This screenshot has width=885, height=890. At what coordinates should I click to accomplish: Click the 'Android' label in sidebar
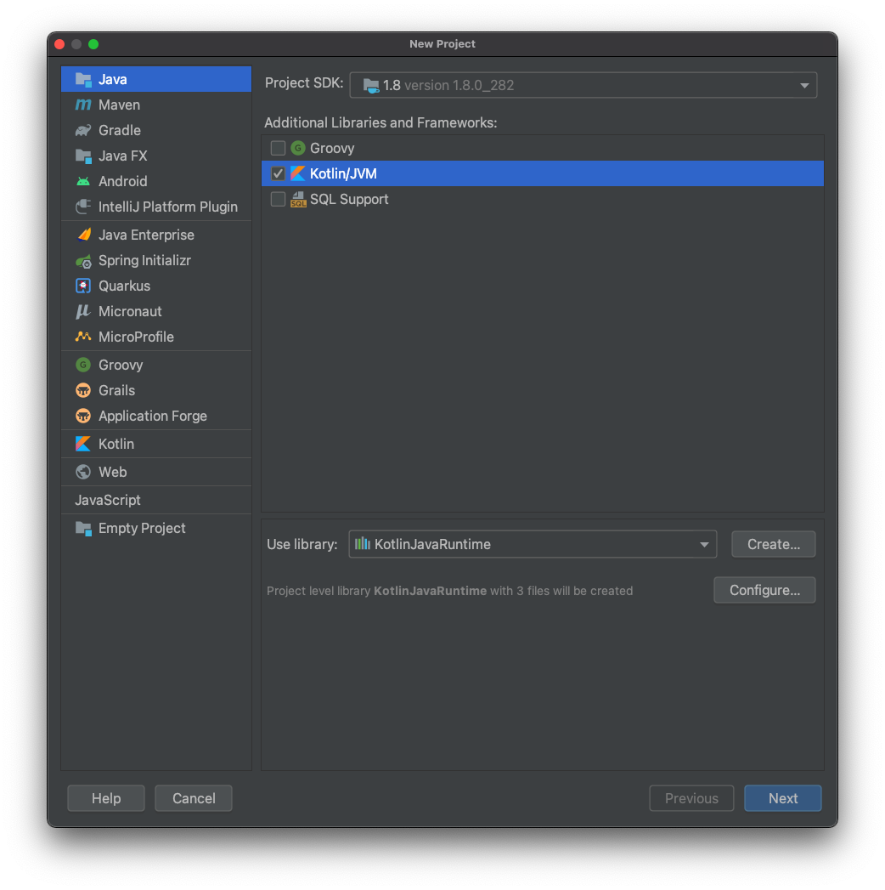(123, 182)
